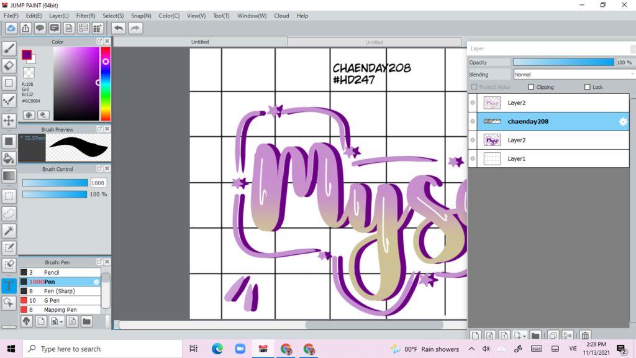Select the Lasso selection tool
Image resolution: width=636 pixels, height=358 pixels.
[x=9, y=213]
